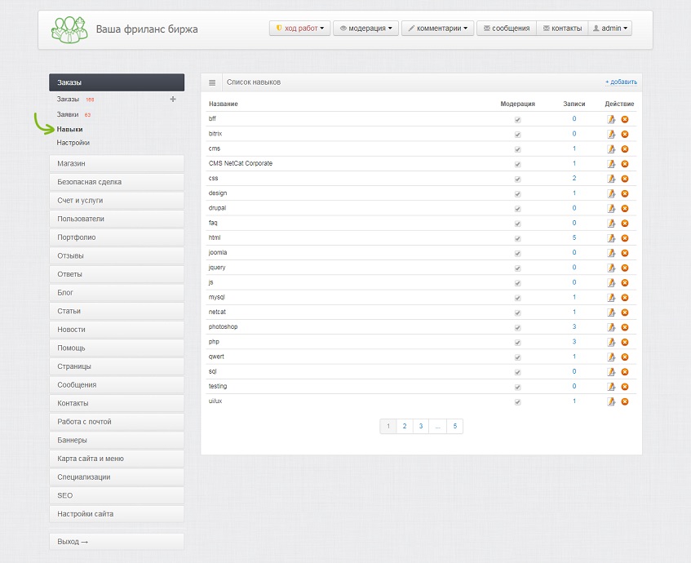Open the комментарии dropdown
The height and width of the screenshot is (563, 691).
click(x=437, y=29)
